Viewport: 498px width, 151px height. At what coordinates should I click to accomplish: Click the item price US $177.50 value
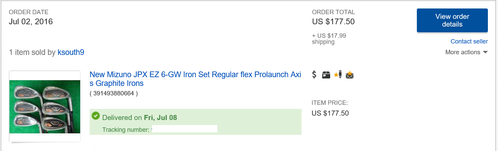tap(330, 113)
